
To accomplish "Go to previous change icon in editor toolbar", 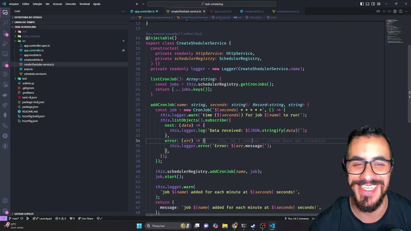I will (378, 11).
